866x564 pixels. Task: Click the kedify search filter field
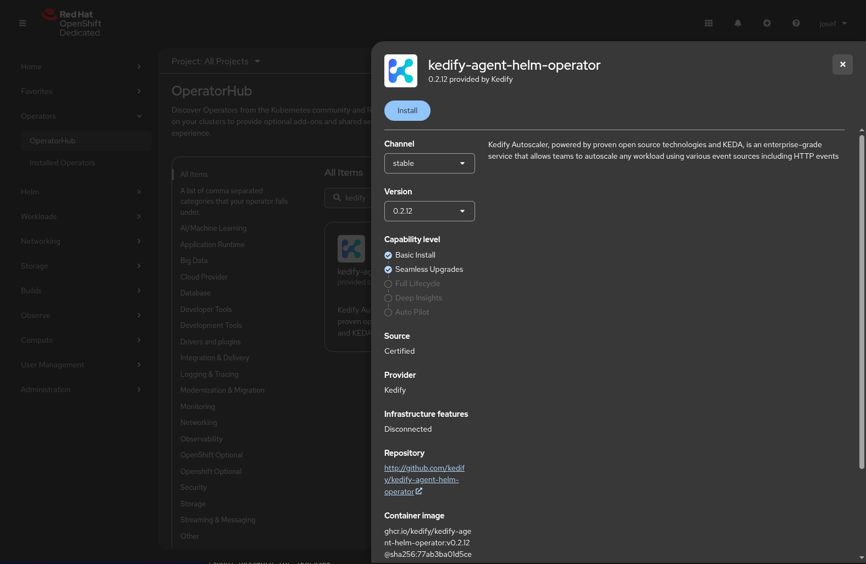pos(348,198)
